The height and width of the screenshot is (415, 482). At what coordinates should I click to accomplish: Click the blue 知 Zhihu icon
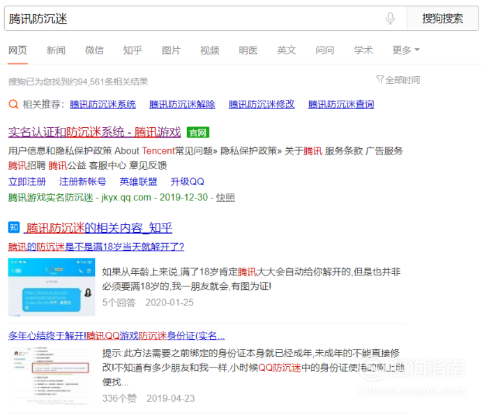(x=14, y=228)
